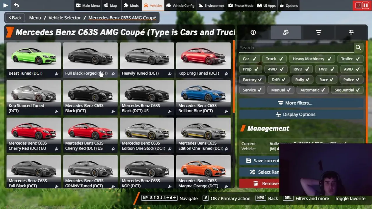
Task: Click the red pause icon in top-right
Action: [365, 5]
